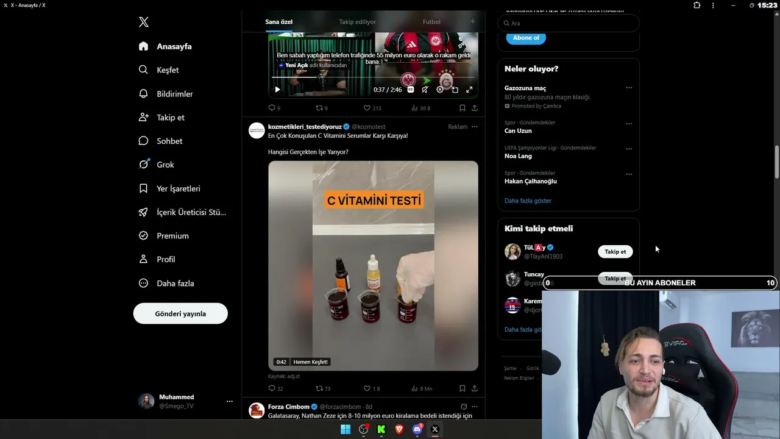Open Bildirimler notifications
This screenshot has height=439, width=780.
pos(166,94)
